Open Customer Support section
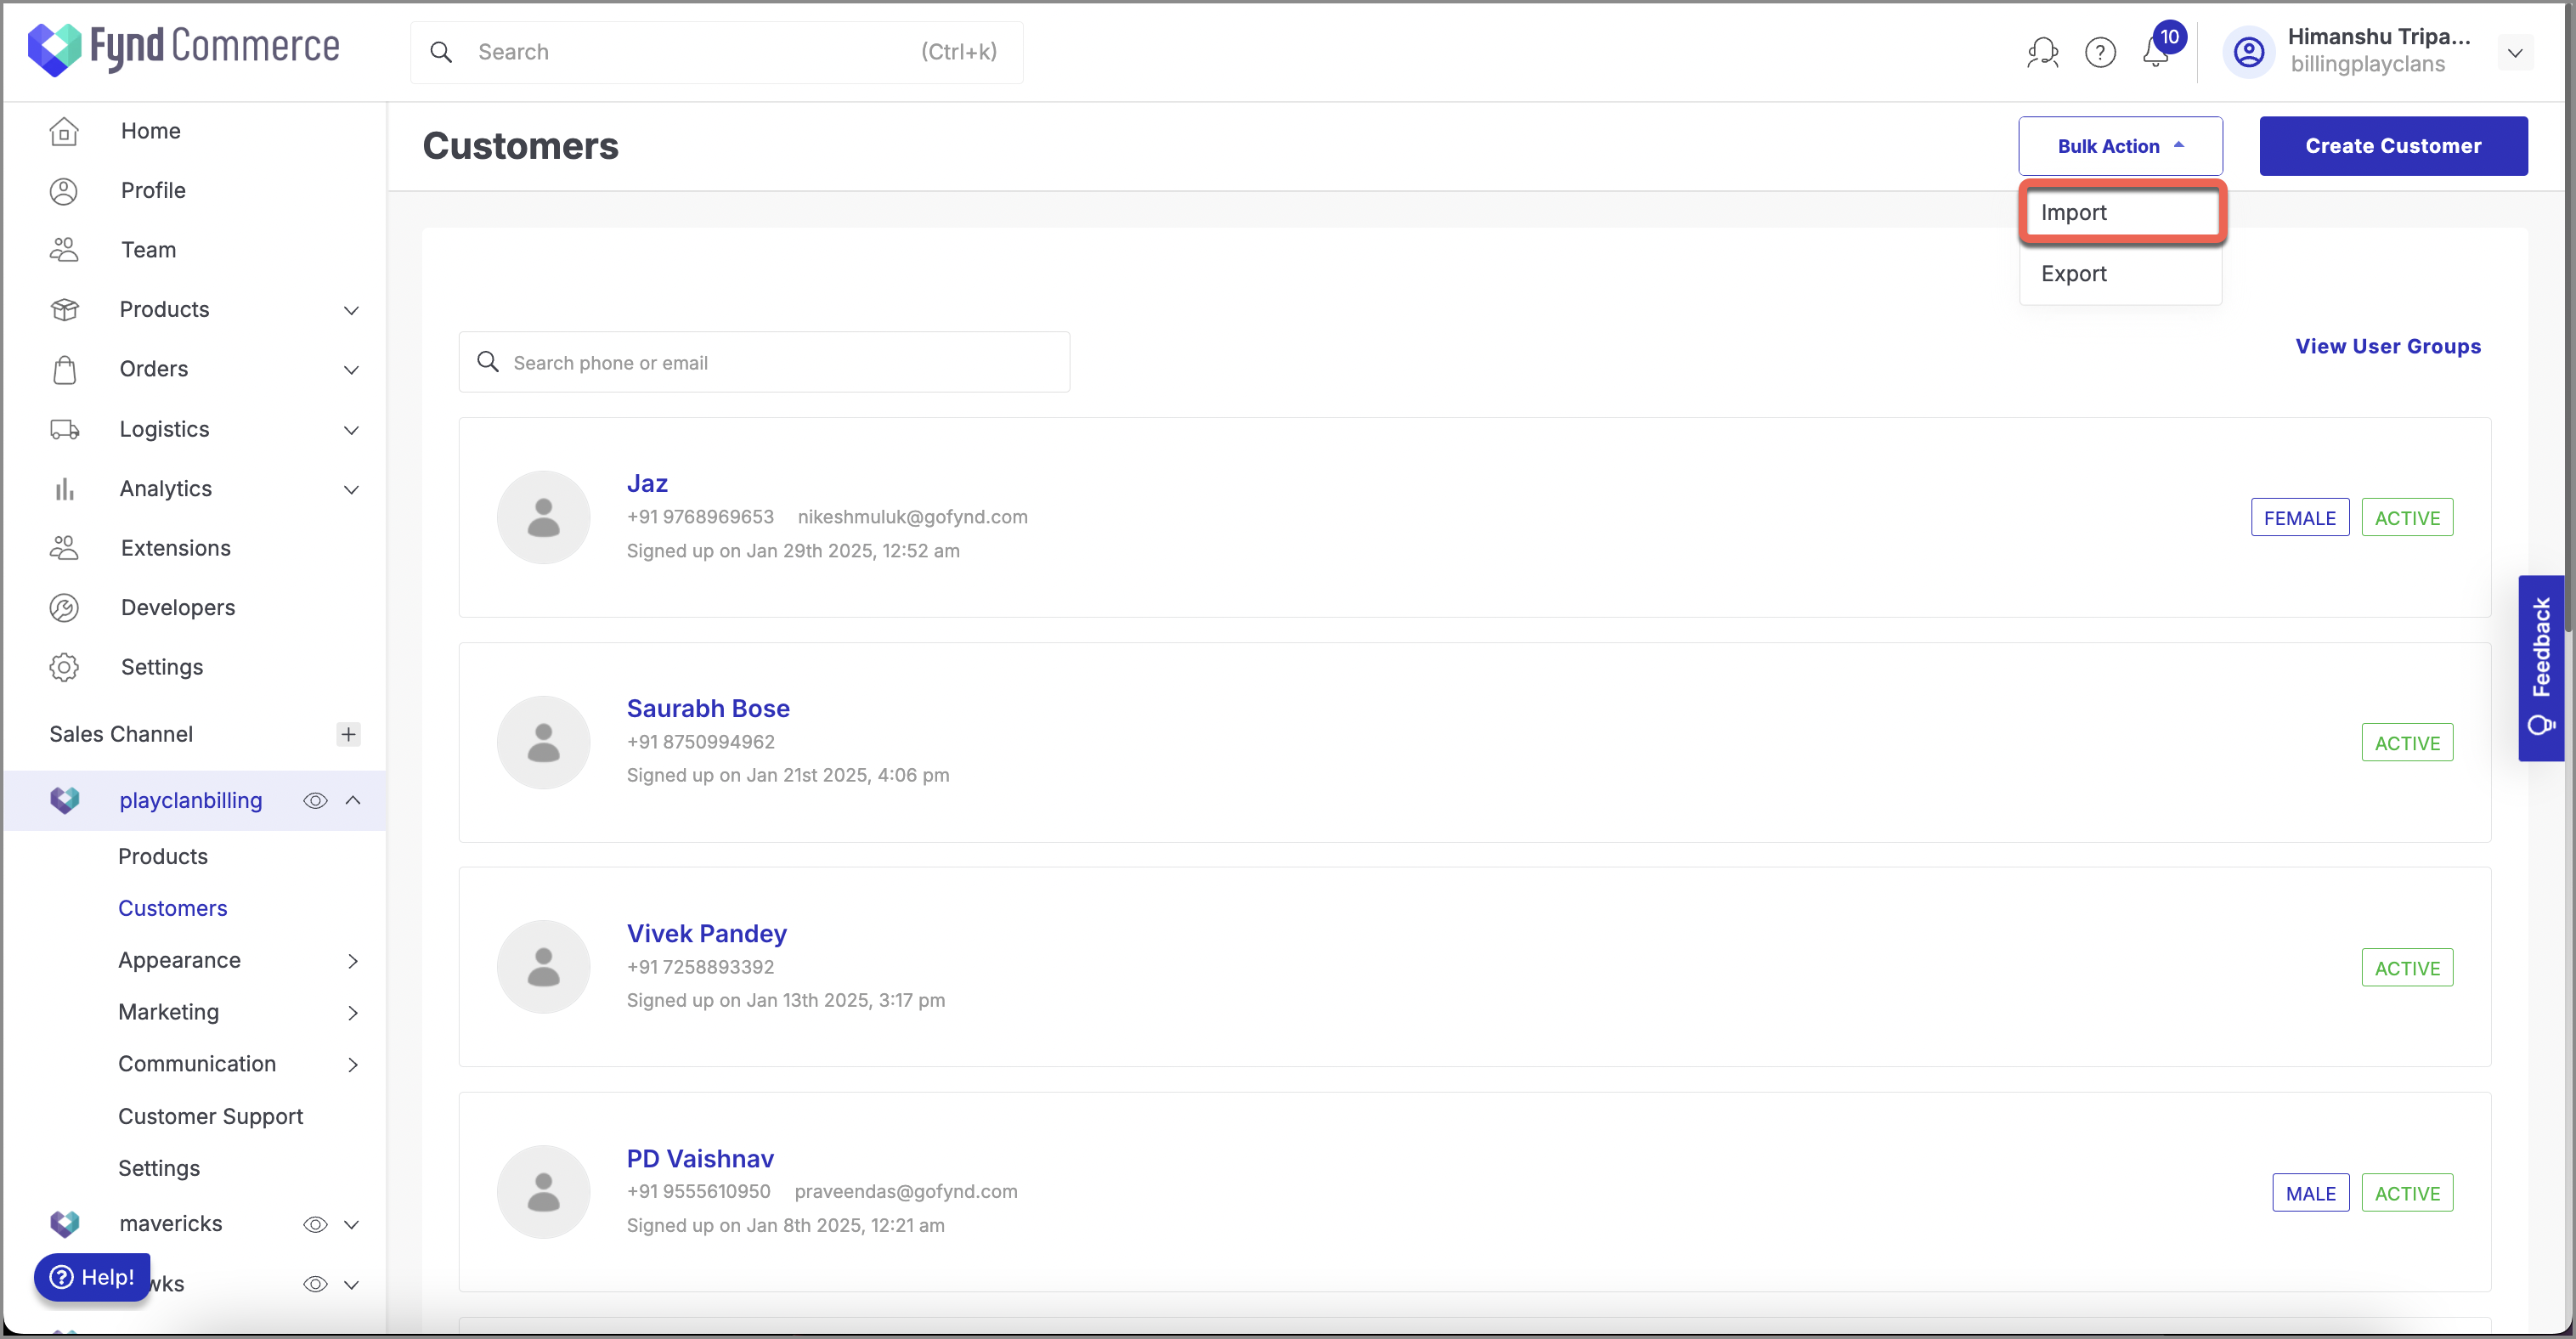The image size is (2576, 1339). [x=210, y=1116]
